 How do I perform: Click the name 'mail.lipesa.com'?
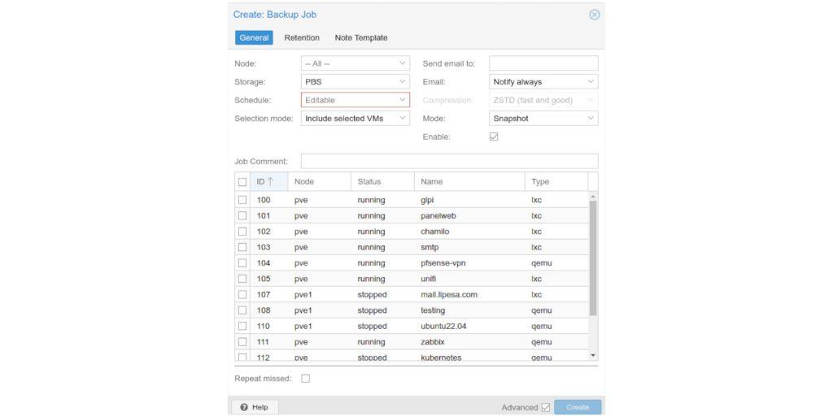click(x=449, y=294)
